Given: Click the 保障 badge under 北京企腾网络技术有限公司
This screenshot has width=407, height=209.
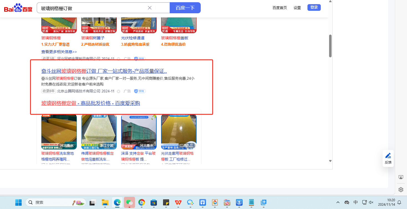Looking at the screenshot, I should point(140,91).
